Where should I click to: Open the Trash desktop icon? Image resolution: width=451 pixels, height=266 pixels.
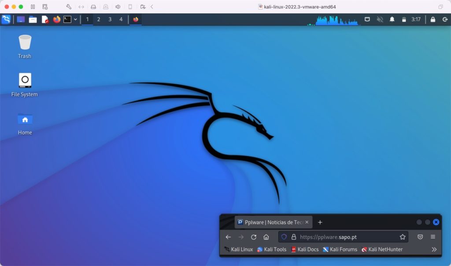(x=25, y=47)
